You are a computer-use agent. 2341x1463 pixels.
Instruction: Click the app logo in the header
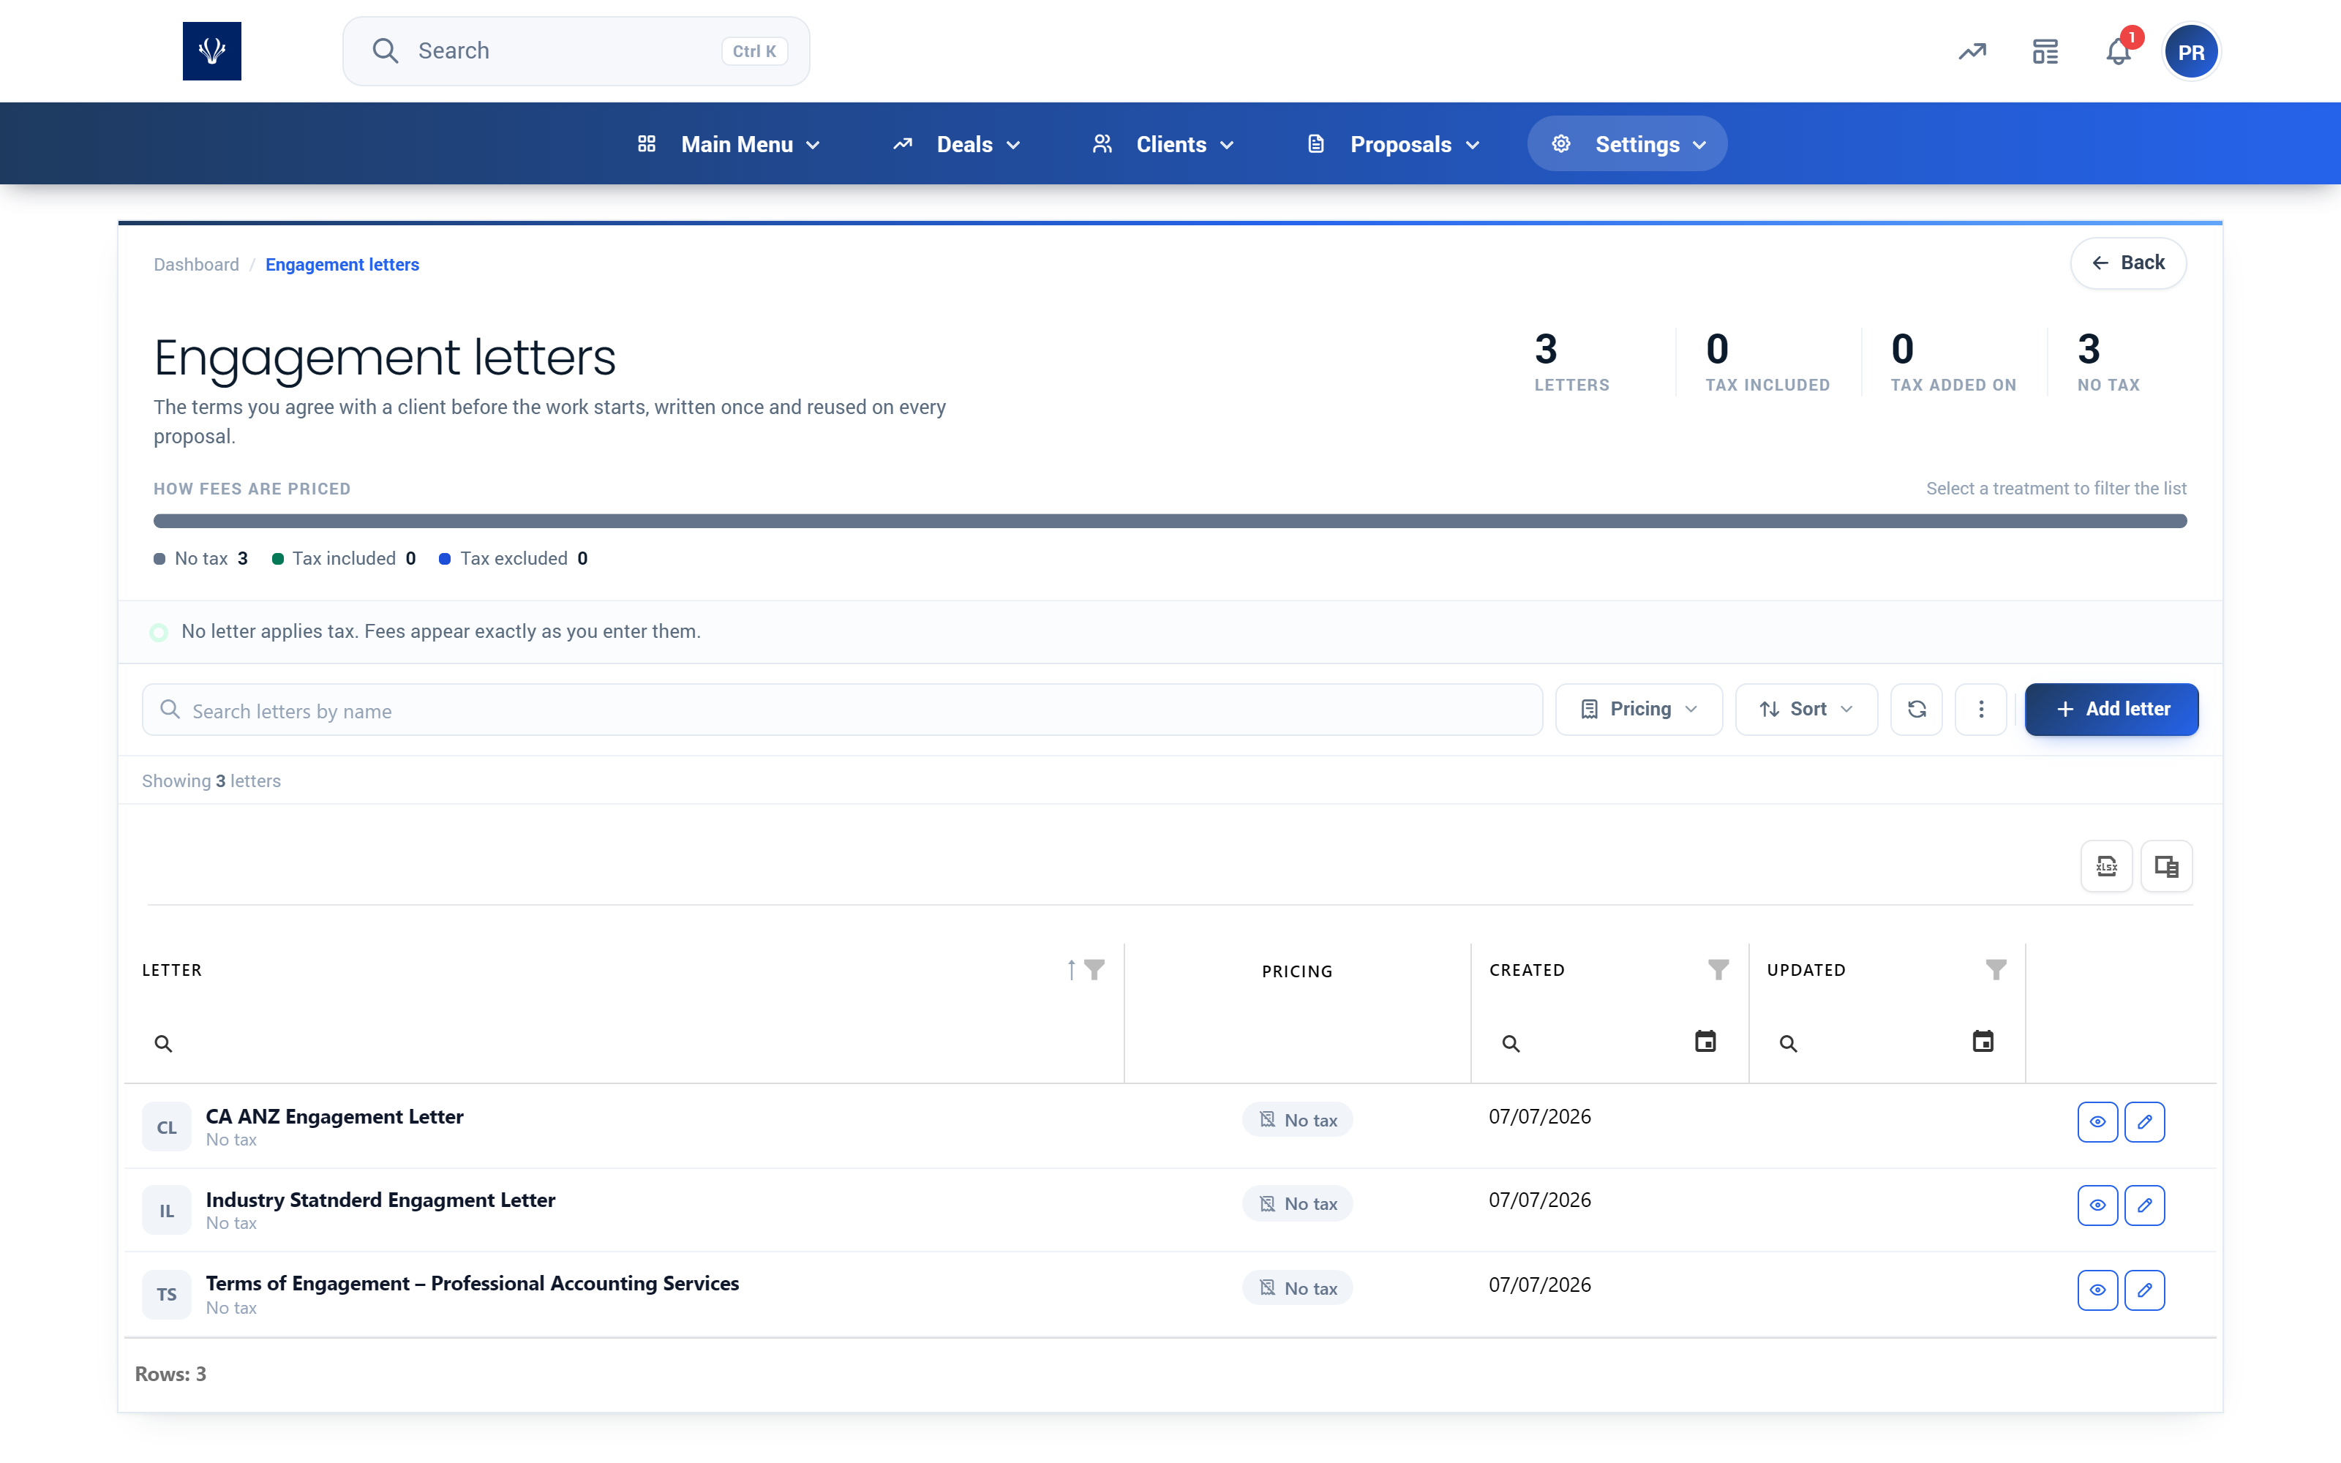212,51
